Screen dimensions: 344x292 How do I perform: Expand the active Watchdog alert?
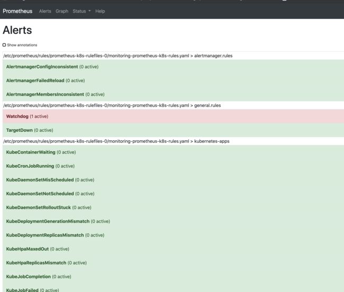click(173, 116)
